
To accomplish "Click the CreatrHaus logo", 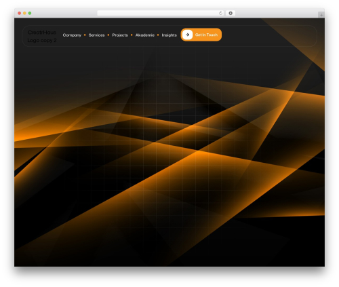I will 42,37.
